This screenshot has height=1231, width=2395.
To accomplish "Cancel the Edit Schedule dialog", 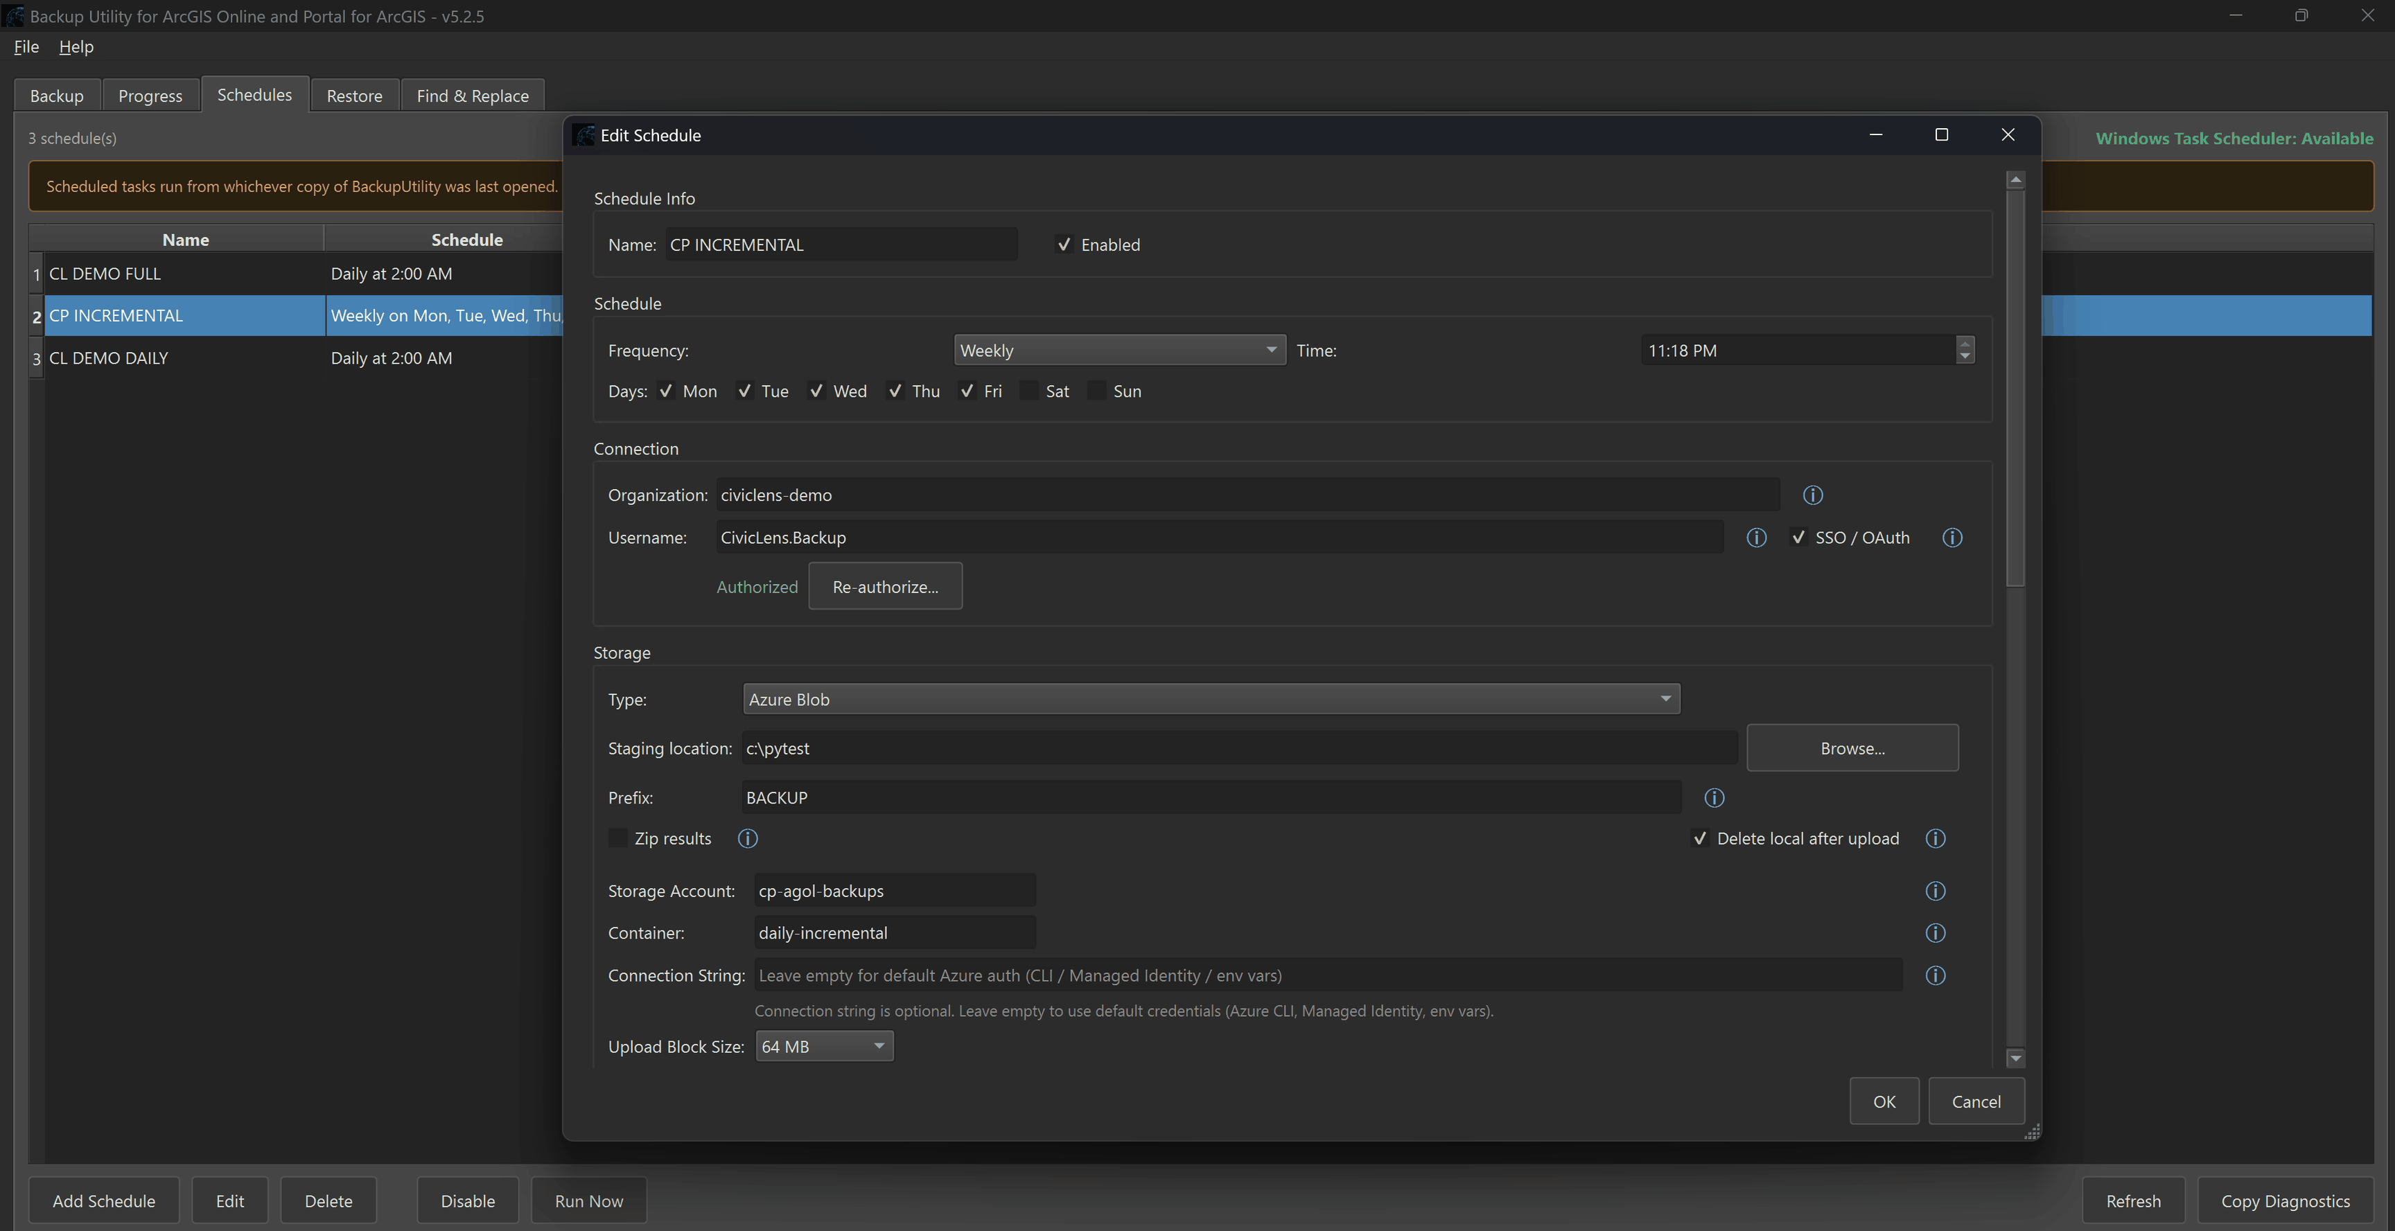I will [x=1976, y=1102].
